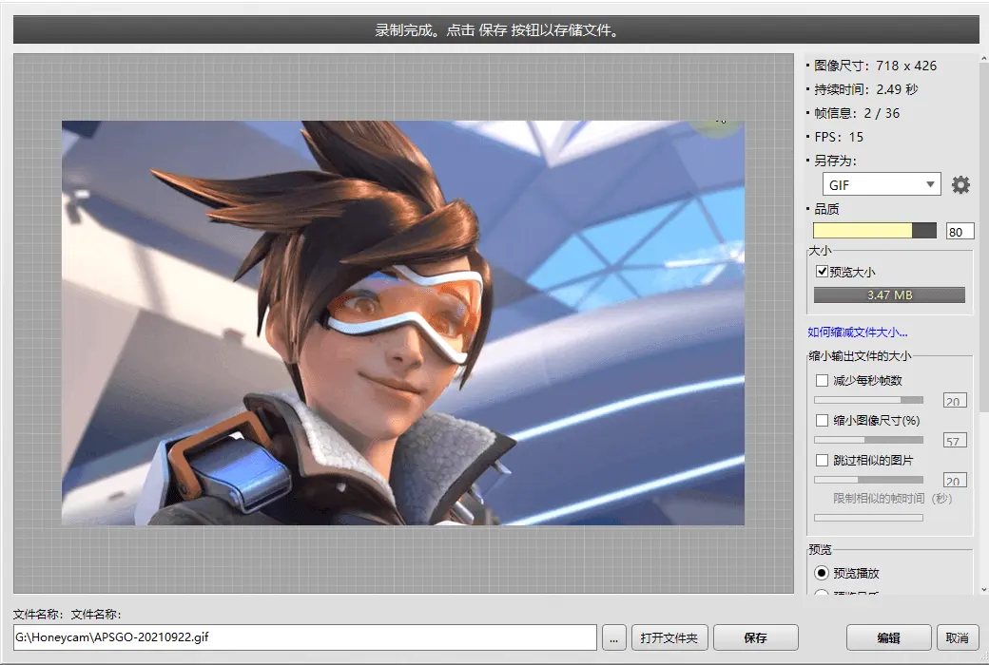
Task: Click the 保存 save button
Action: 756,637
